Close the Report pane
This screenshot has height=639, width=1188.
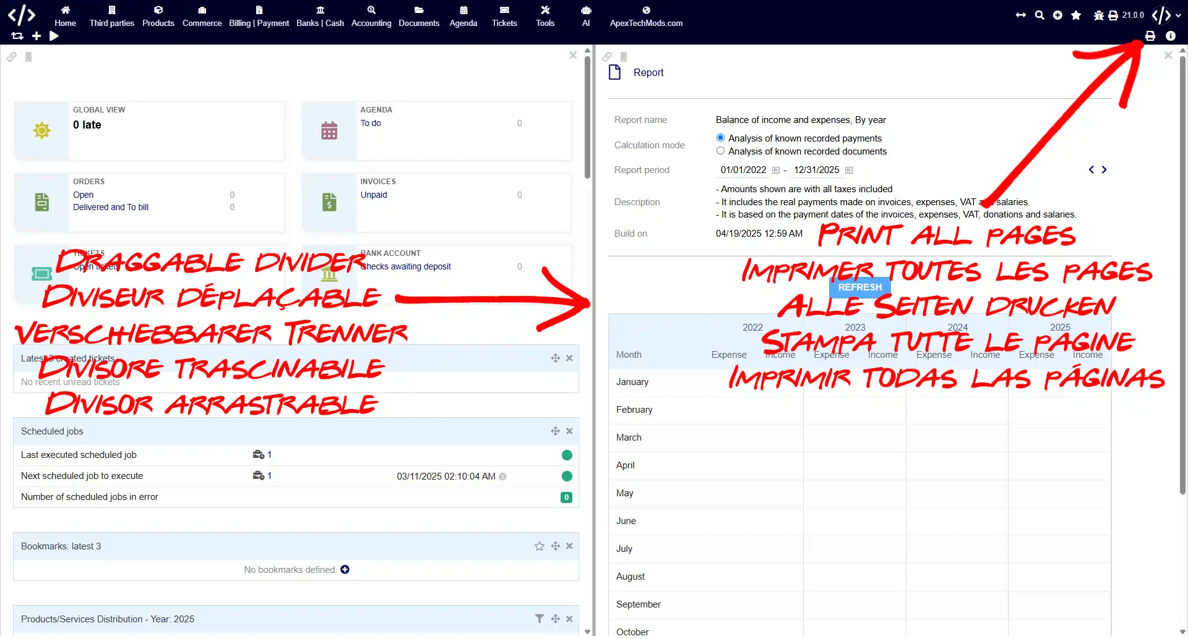click(x=1168, y=55)
